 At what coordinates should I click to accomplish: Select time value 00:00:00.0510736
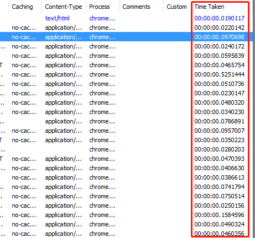(x=220, y=84)
